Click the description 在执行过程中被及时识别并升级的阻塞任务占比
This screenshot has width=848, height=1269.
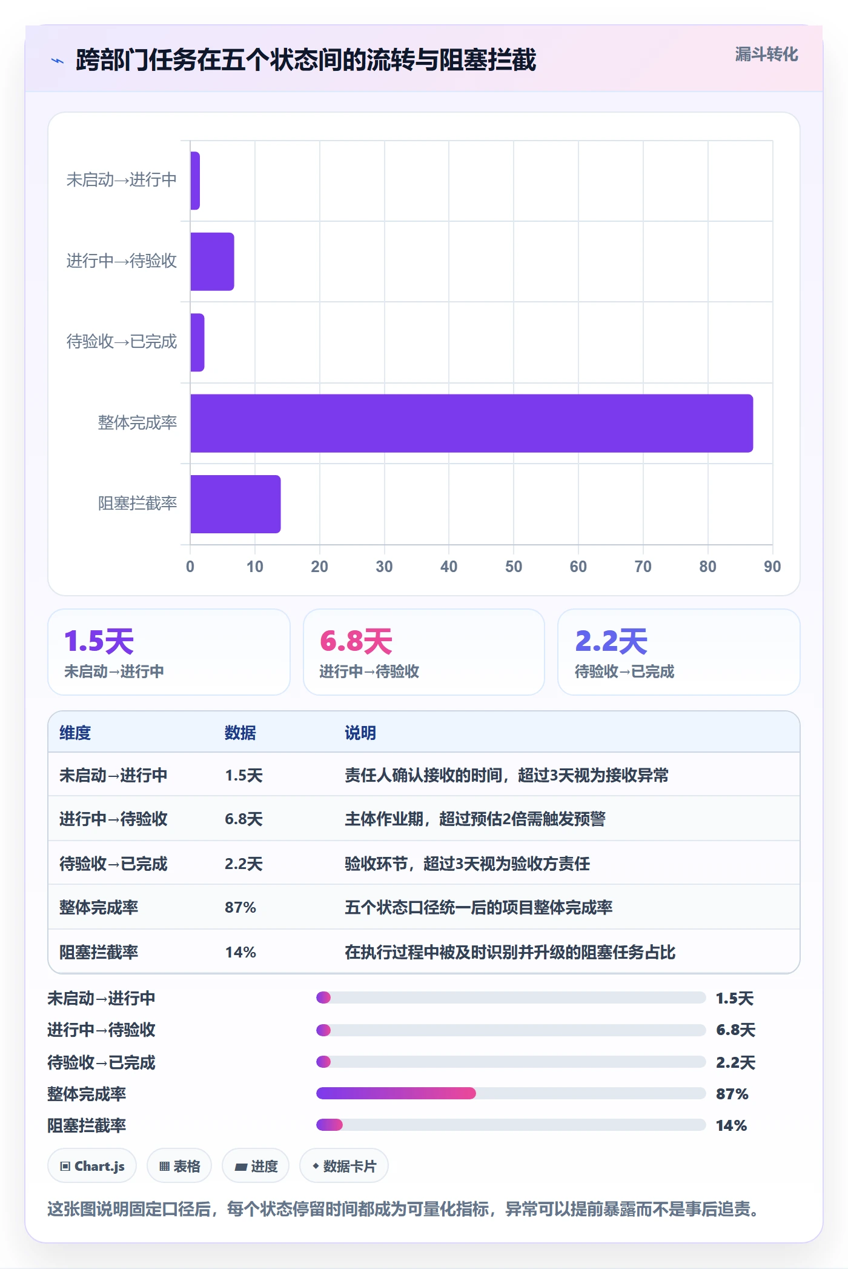coord(510,952)
